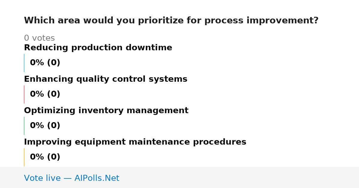
Task: Click the red result bar for quality control
Action: coord(24,94)
